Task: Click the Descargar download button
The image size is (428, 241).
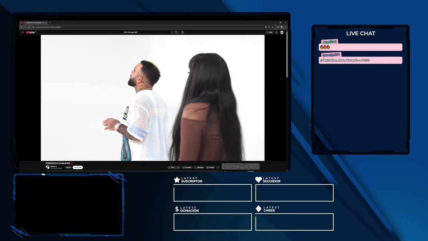Action: 199,167
